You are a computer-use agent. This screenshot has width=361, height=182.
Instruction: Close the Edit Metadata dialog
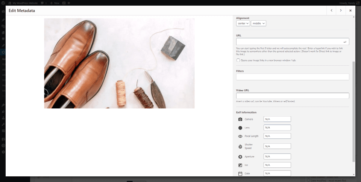coord(350,11)
